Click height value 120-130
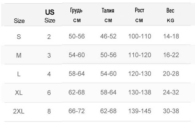The image size is (195, 127). [140, 74]
